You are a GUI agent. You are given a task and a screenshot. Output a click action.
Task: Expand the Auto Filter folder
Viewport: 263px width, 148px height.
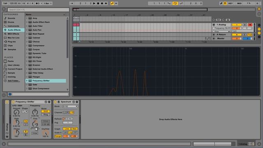click(x=27, y=26)
